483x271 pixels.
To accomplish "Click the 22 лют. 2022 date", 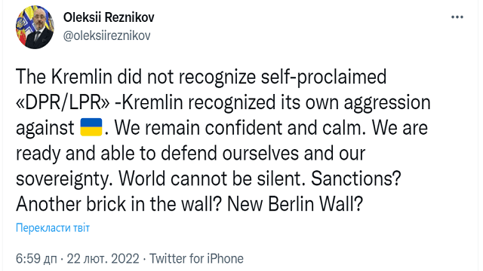I will coord(103,259).
